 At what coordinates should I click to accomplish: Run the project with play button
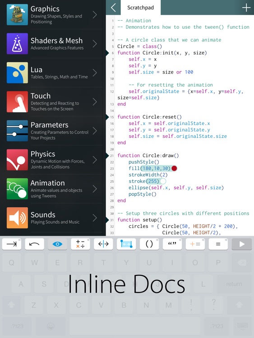242,244
